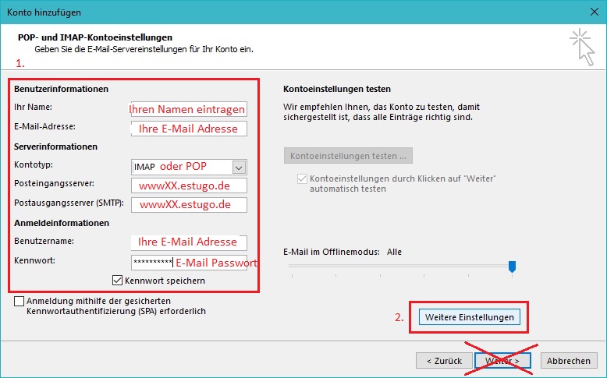Focus the E-Mail-Adresse input field
The width and height of the screenshot is (607, 378).
click(188, 129)
